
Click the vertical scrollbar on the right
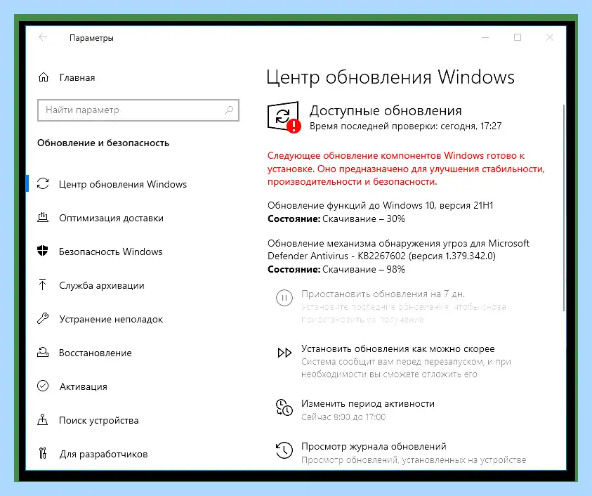[x=564, y=208]
